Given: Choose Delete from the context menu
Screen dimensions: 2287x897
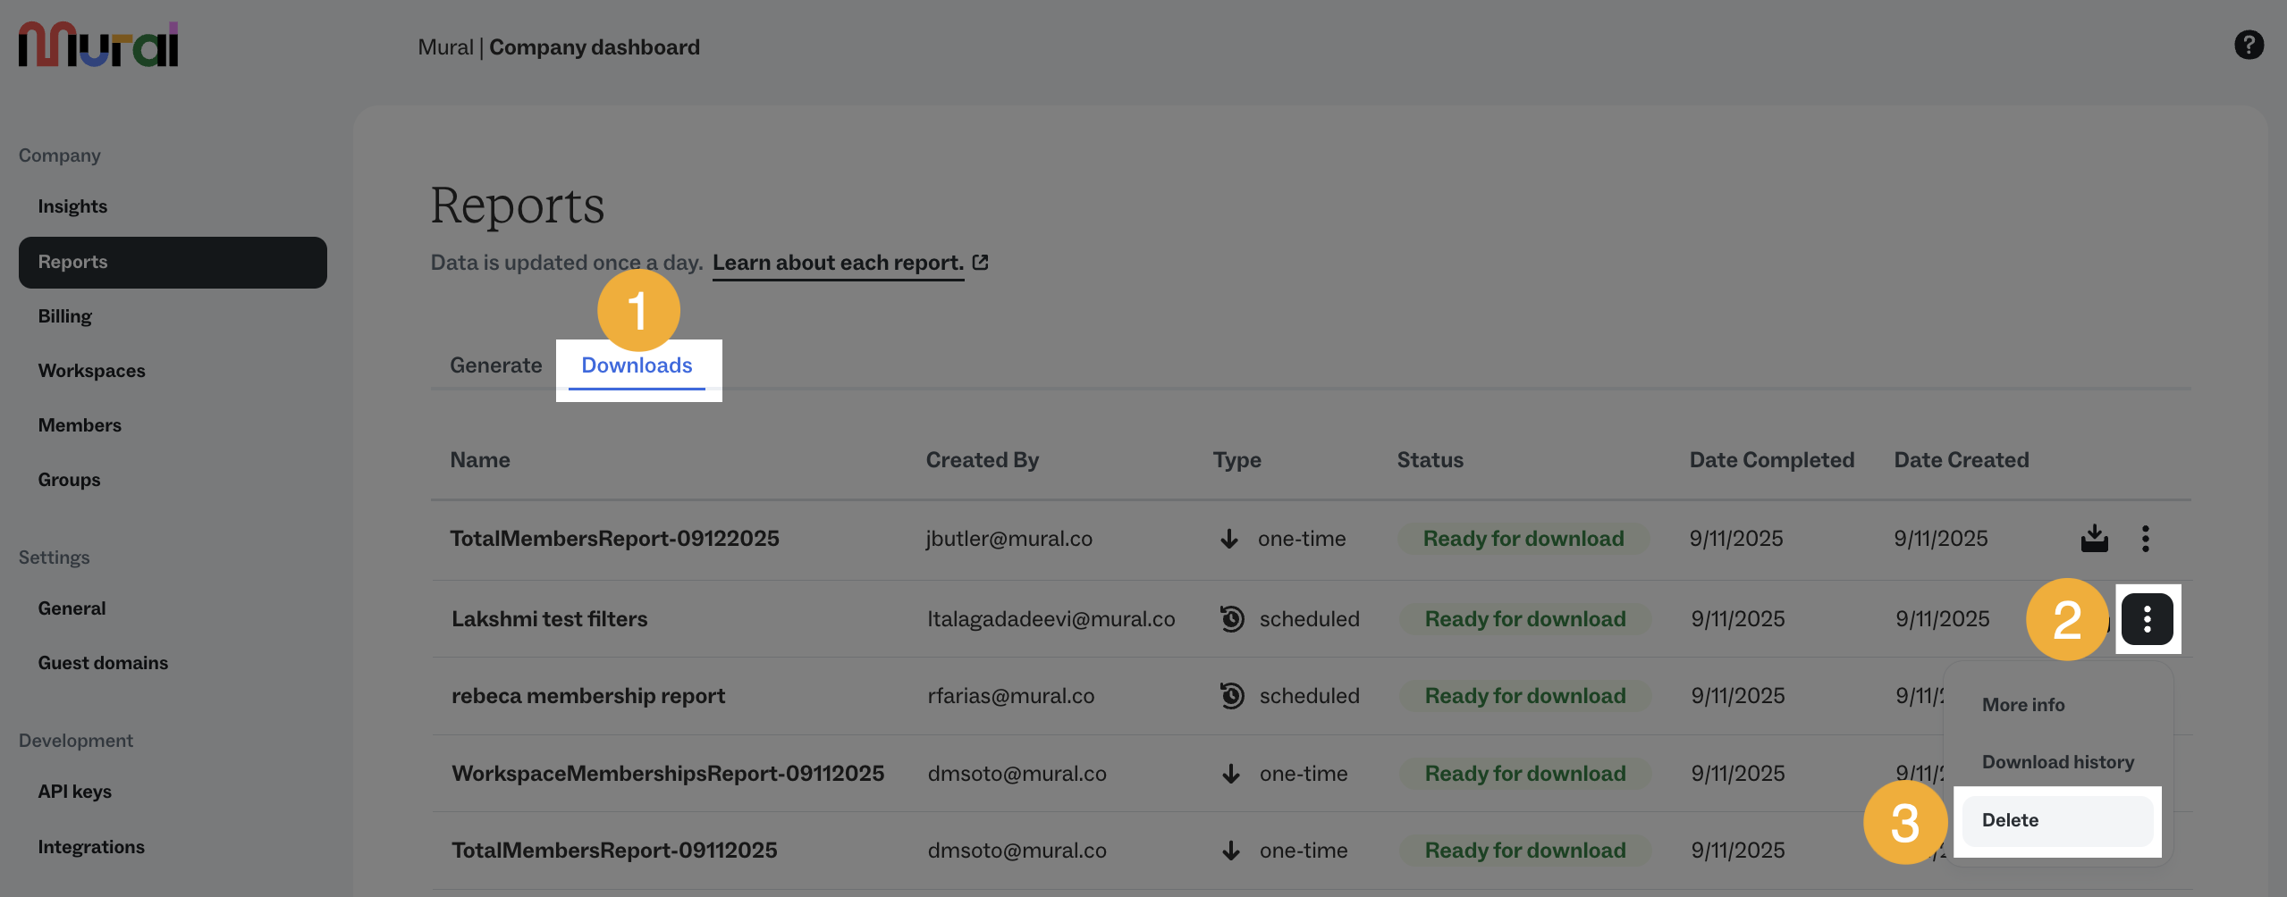Looking at the screenshot, I should tap(2057, 820).
